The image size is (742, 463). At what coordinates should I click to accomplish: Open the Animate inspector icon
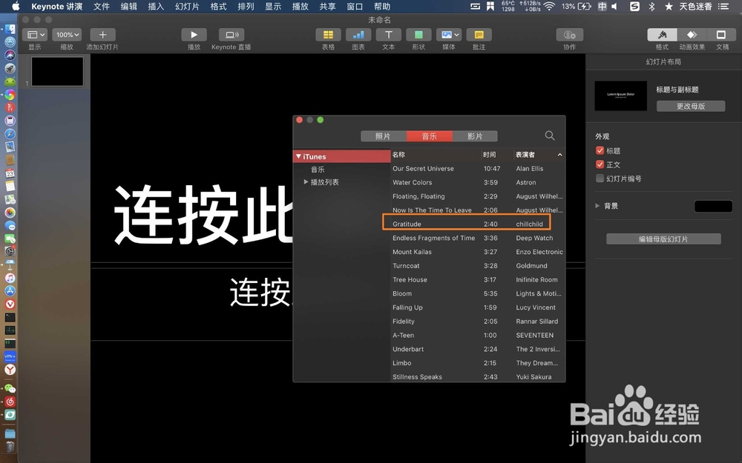pos(692,35)
